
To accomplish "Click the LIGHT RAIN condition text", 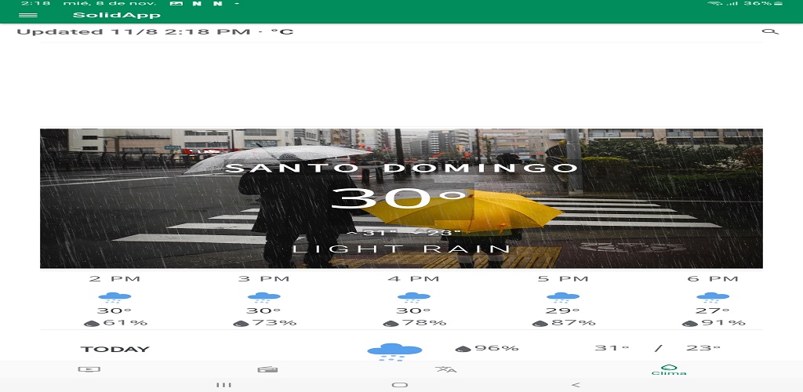I will coord(401,249).
